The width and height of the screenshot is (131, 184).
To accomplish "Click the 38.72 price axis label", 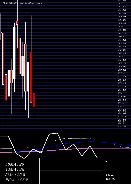I will pos(122,3).
